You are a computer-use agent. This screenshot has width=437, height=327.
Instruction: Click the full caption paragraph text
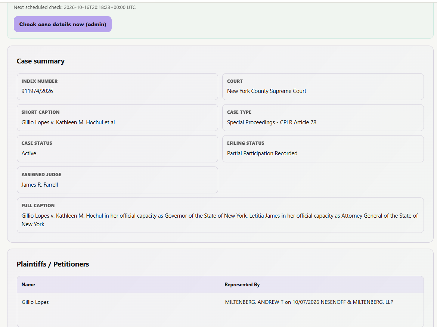click(220, 220)
